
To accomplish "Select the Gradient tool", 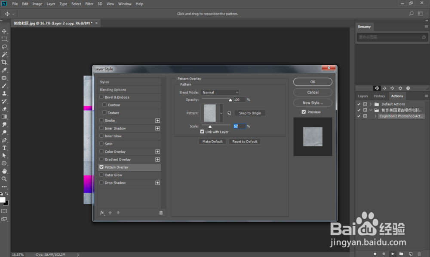I will 4,117.
